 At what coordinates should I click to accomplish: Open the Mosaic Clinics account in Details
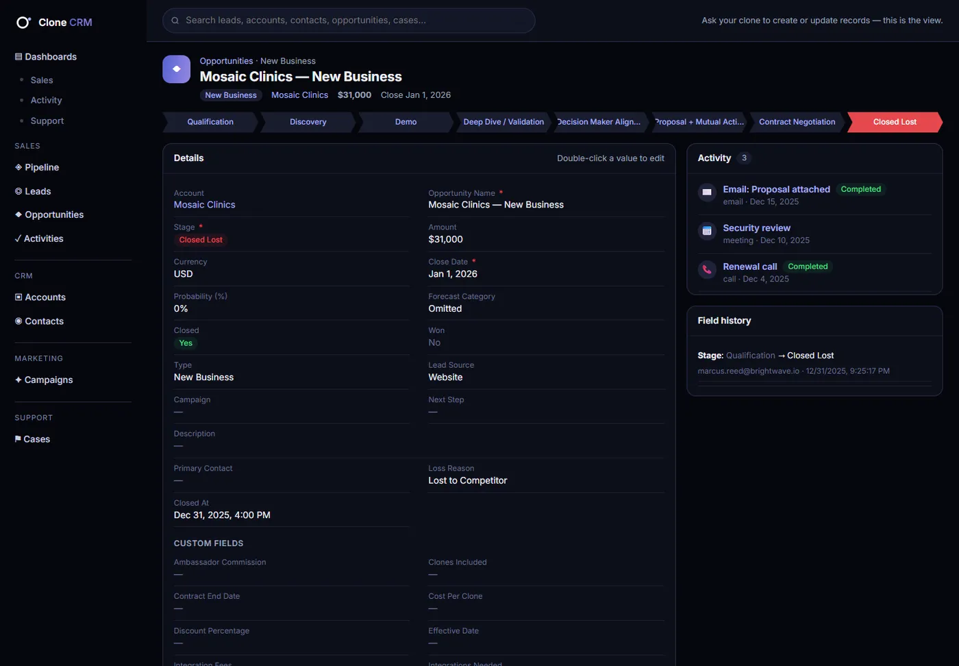tap(204, 205)
